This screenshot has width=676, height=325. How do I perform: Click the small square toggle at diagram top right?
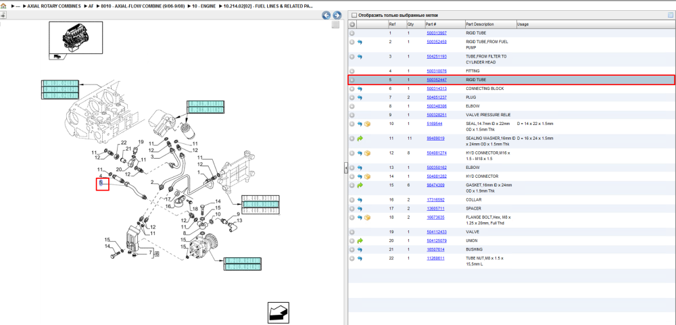[335, 24]
